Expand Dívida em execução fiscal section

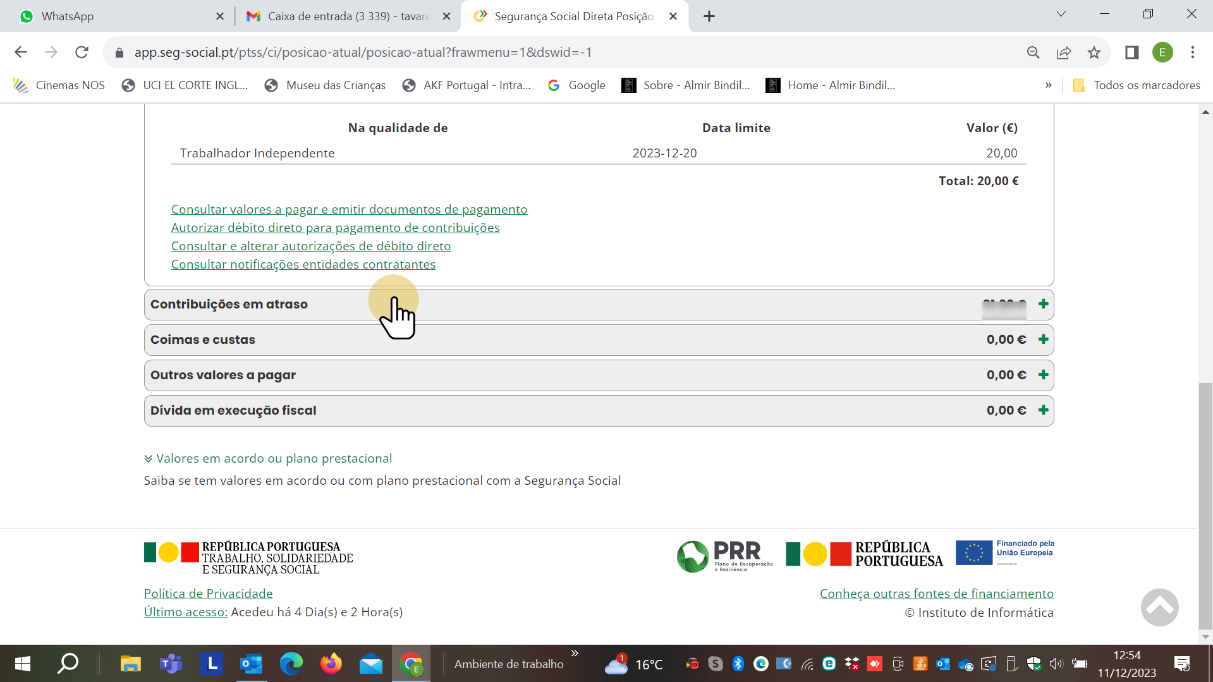pos(1043,410)
